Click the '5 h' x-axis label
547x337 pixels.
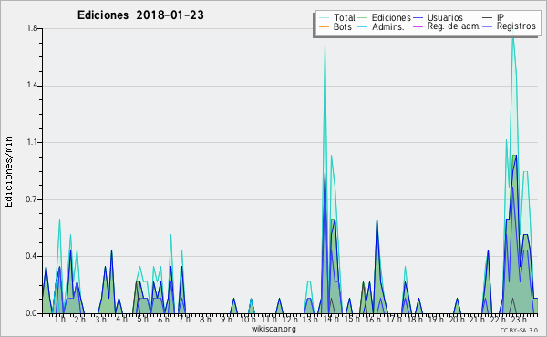tap(142, 319)
